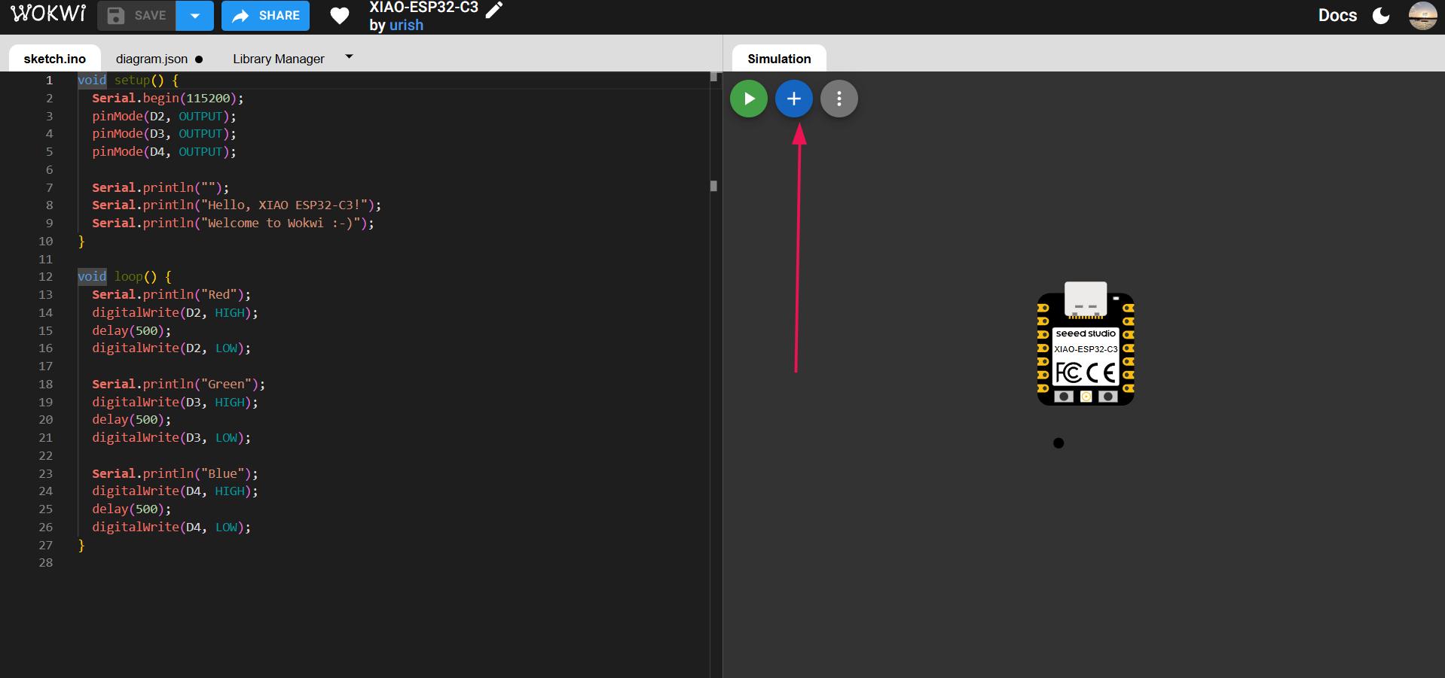Click the editor scrollbar marker near line 7
1445x678 pixels.
coord(713,186)
